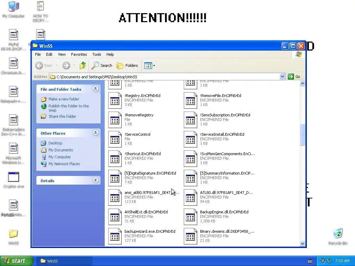
Task: Collapse the Other Places panel
Action: coord(96,133)
